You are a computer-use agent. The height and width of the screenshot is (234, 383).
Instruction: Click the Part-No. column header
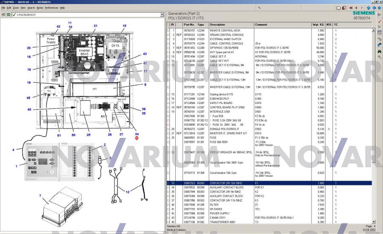[189, 25]
